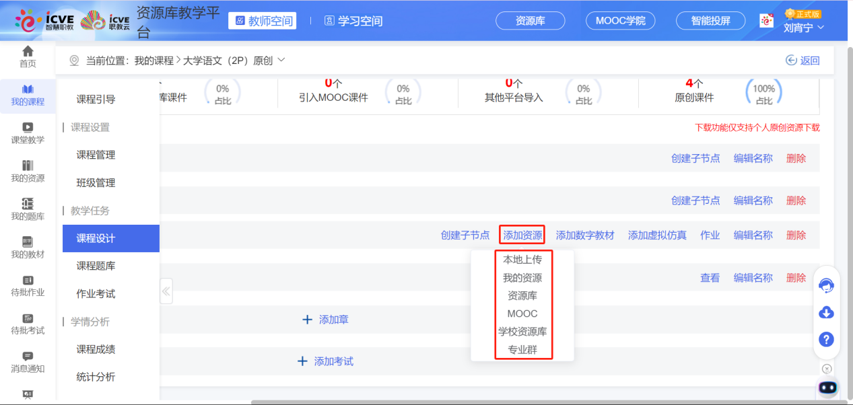
Task: Click the question mark help icon
Action: [x=826, y=339]
